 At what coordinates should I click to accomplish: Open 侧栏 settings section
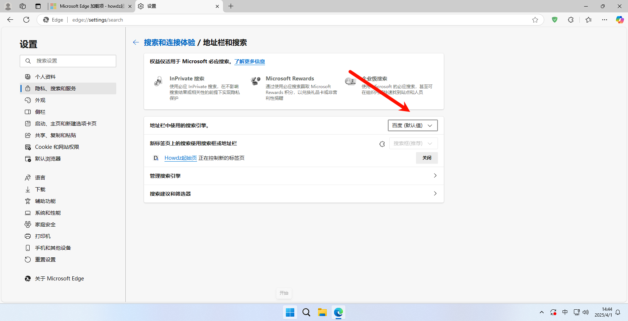click(x=68, y=112)
